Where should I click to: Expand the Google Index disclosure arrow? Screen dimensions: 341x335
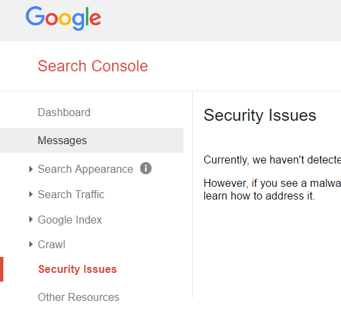(x=31, y=220)
